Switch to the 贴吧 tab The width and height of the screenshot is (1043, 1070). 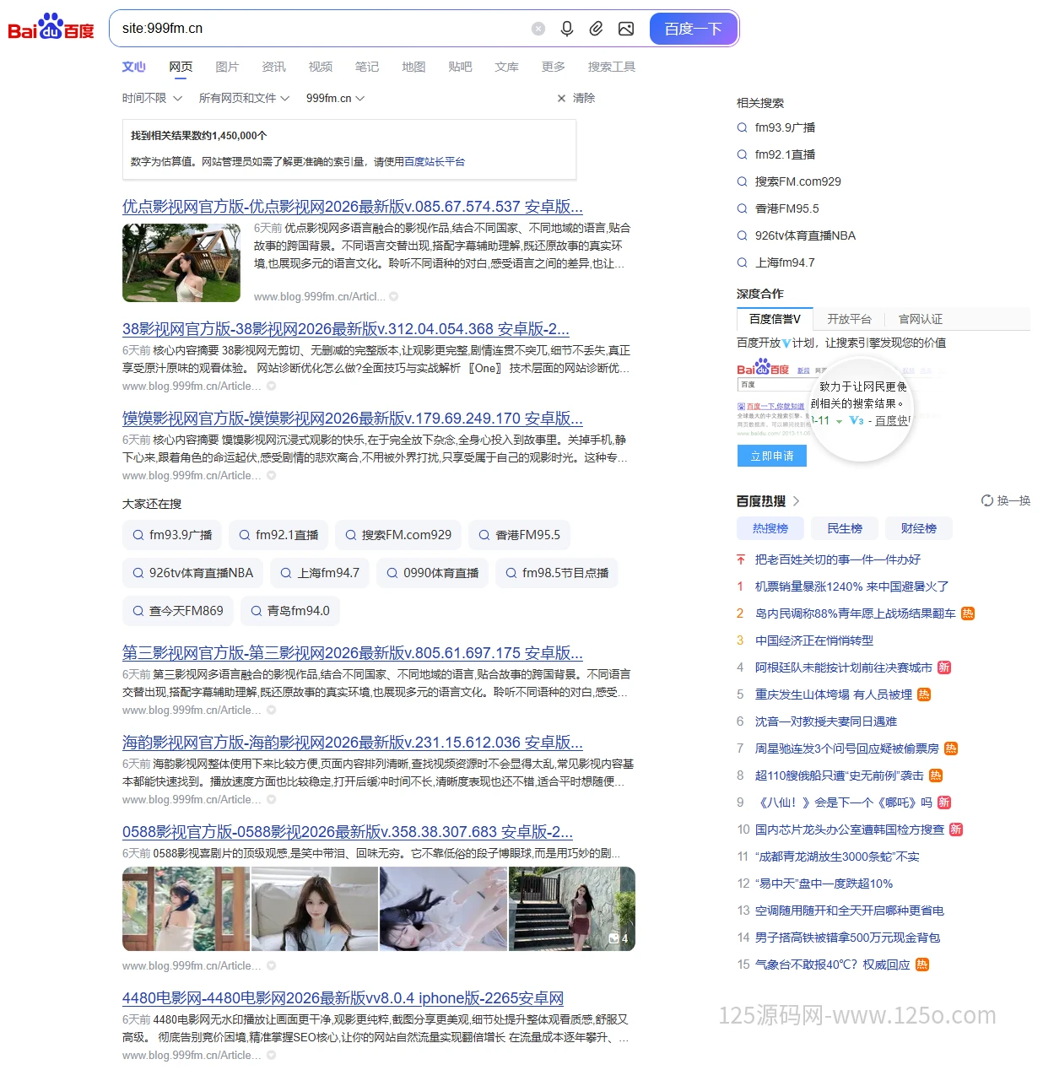pos(460,67)
